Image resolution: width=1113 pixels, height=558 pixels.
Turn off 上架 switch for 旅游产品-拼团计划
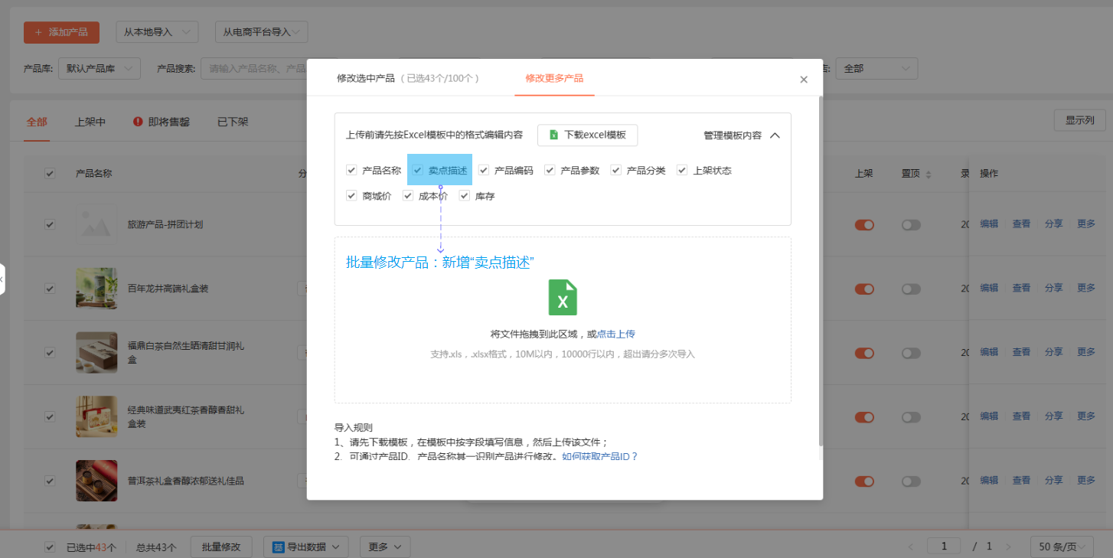864,225
